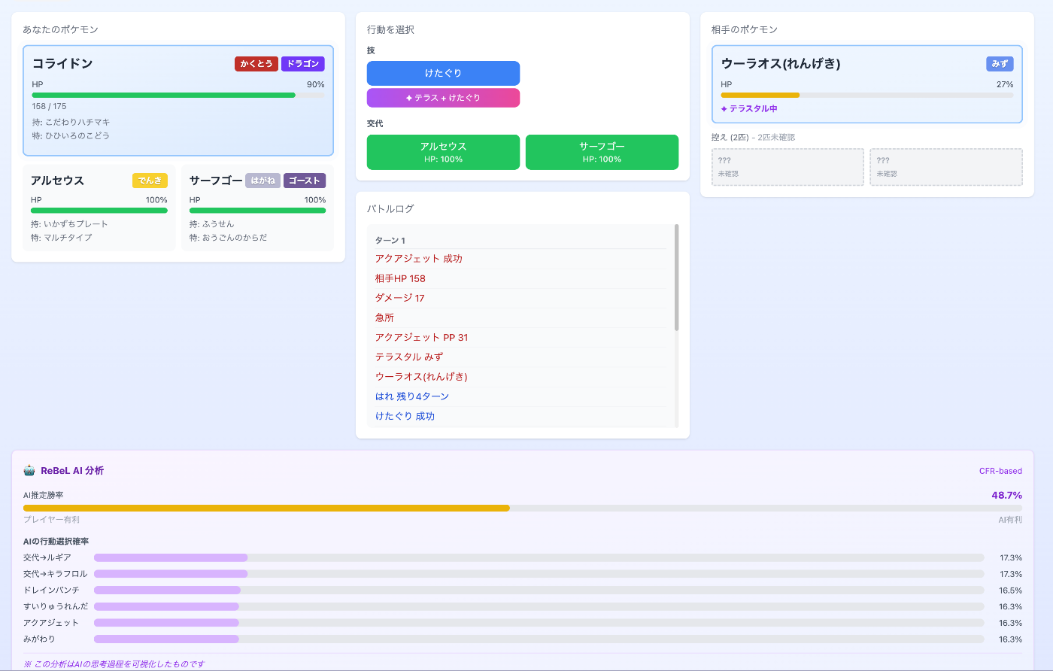Click the 持: ふうせん item text
Screen dimensions: 1053x671
click(x=211, y=224)
